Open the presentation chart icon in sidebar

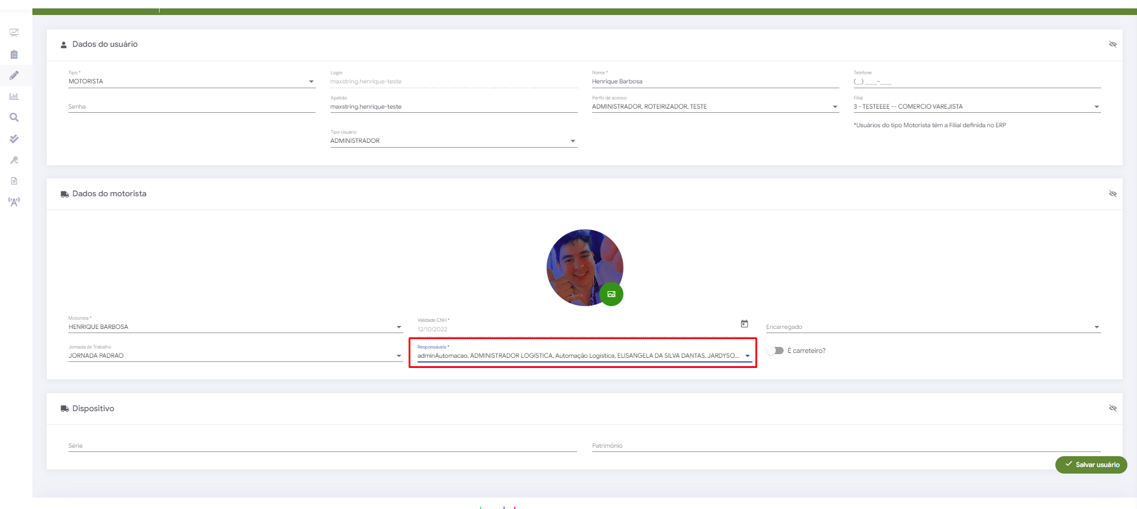[14, 33]
